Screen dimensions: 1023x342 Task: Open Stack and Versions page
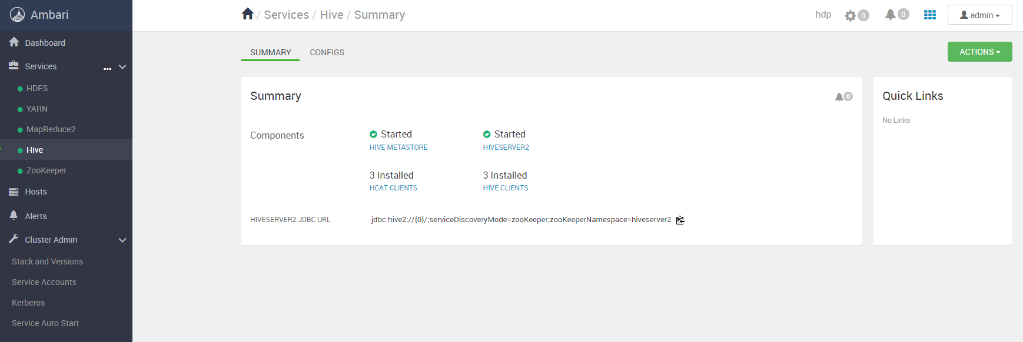47,261
